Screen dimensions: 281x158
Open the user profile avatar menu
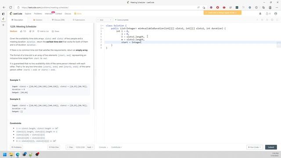(276, 14)
